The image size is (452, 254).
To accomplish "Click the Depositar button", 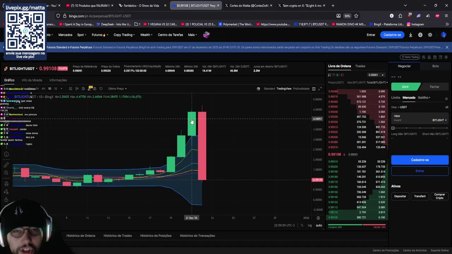I will click(x=400, y=196).
